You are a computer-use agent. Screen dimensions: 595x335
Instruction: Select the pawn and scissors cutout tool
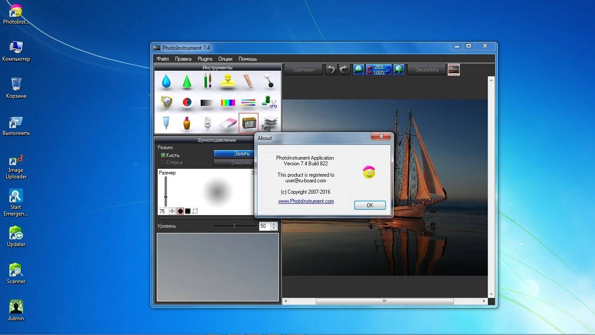tap(269, 103)
